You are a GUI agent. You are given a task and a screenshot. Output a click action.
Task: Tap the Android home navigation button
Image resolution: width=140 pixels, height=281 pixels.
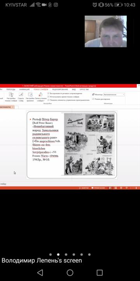click(70, 272)
